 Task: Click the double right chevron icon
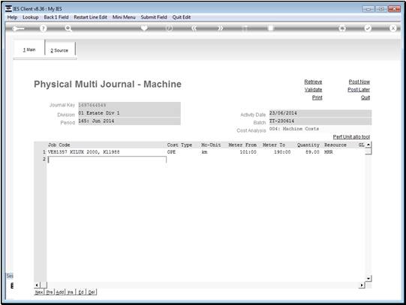tap(220, 28)
